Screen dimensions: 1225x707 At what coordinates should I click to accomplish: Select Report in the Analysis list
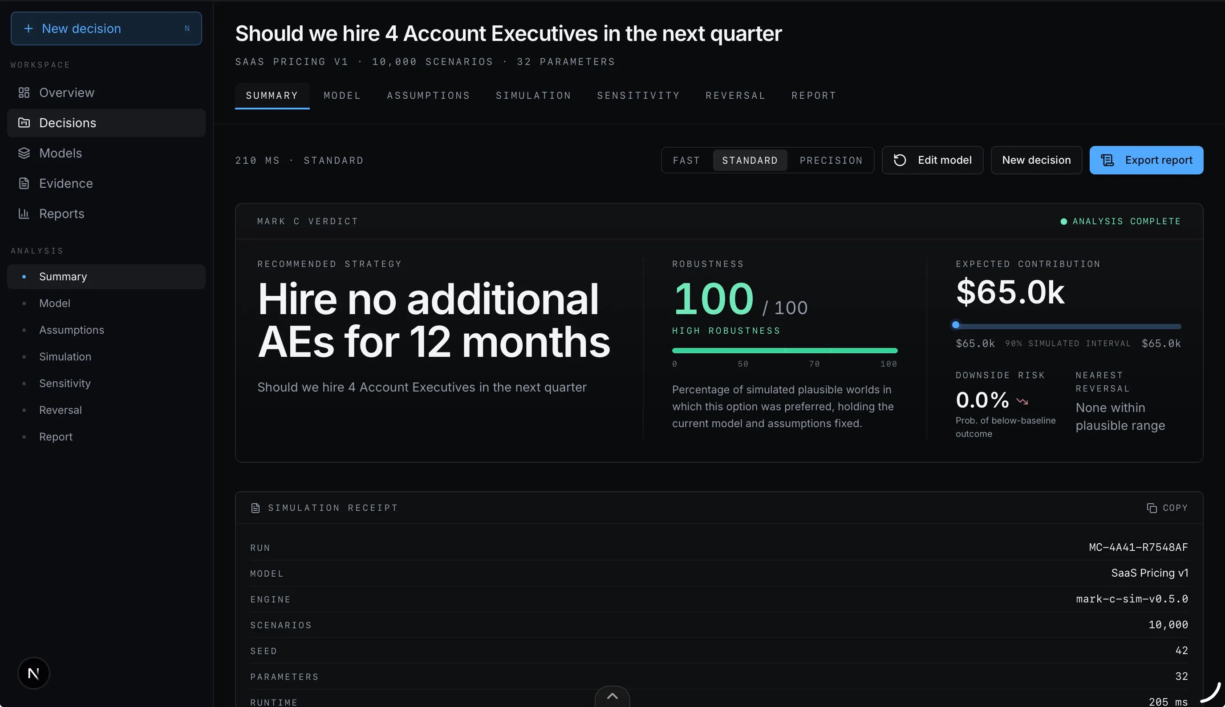tap(106, 437)
